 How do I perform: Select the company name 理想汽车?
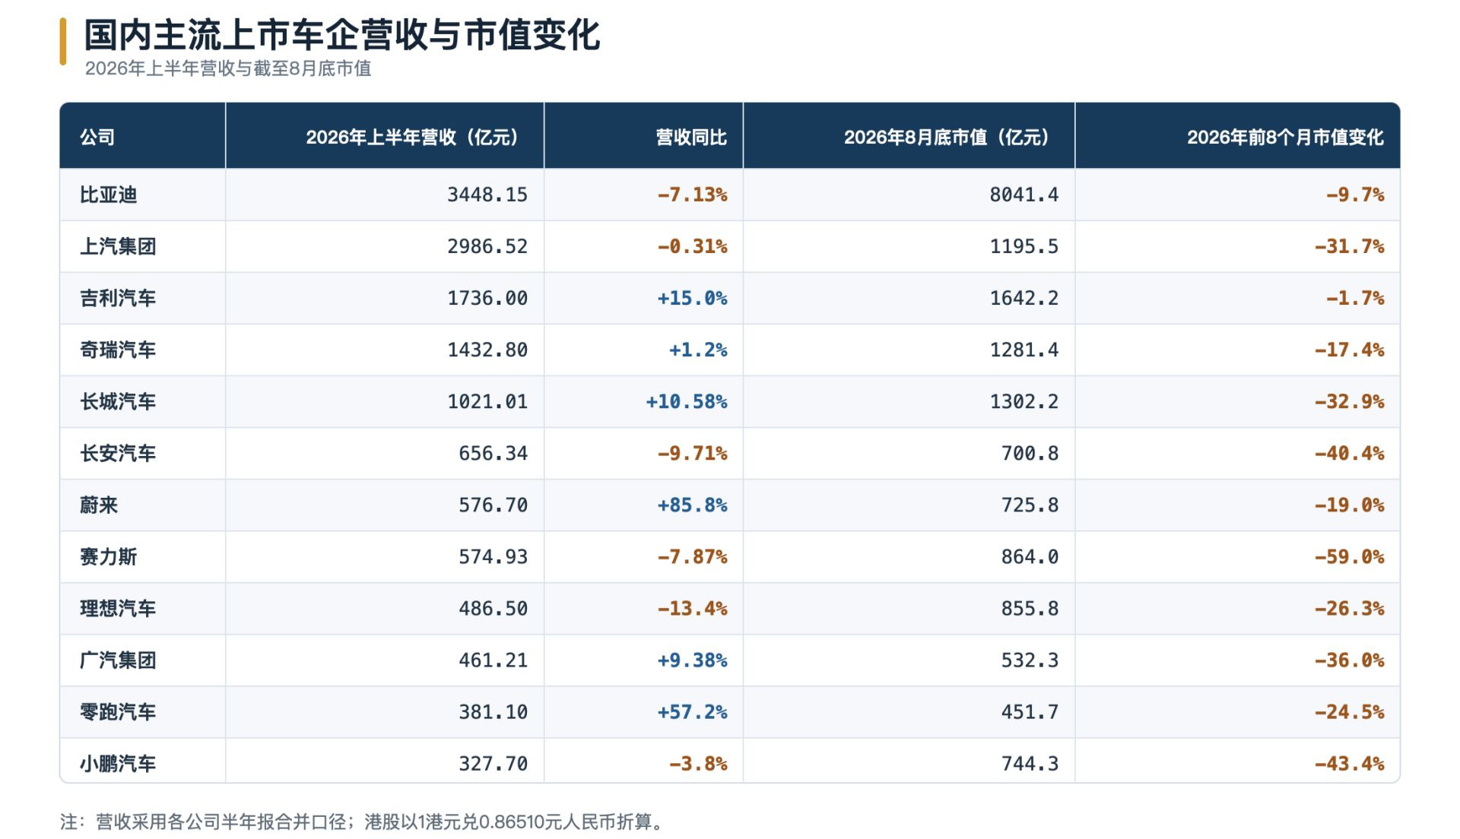pyautogui.click(x=118, y=608)
